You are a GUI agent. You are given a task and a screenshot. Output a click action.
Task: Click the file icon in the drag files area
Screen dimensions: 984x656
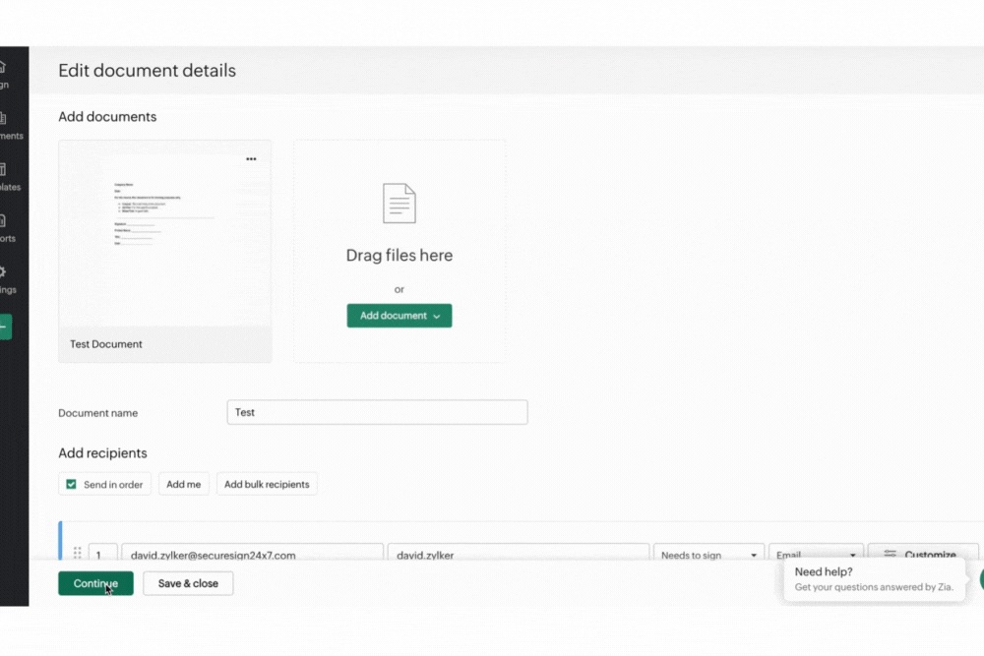[399, 204]
